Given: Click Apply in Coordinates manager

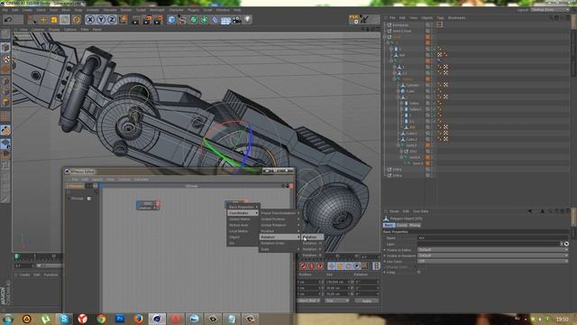Looking at the screenshot, I should pyautogui.click(x=367, y=301).
